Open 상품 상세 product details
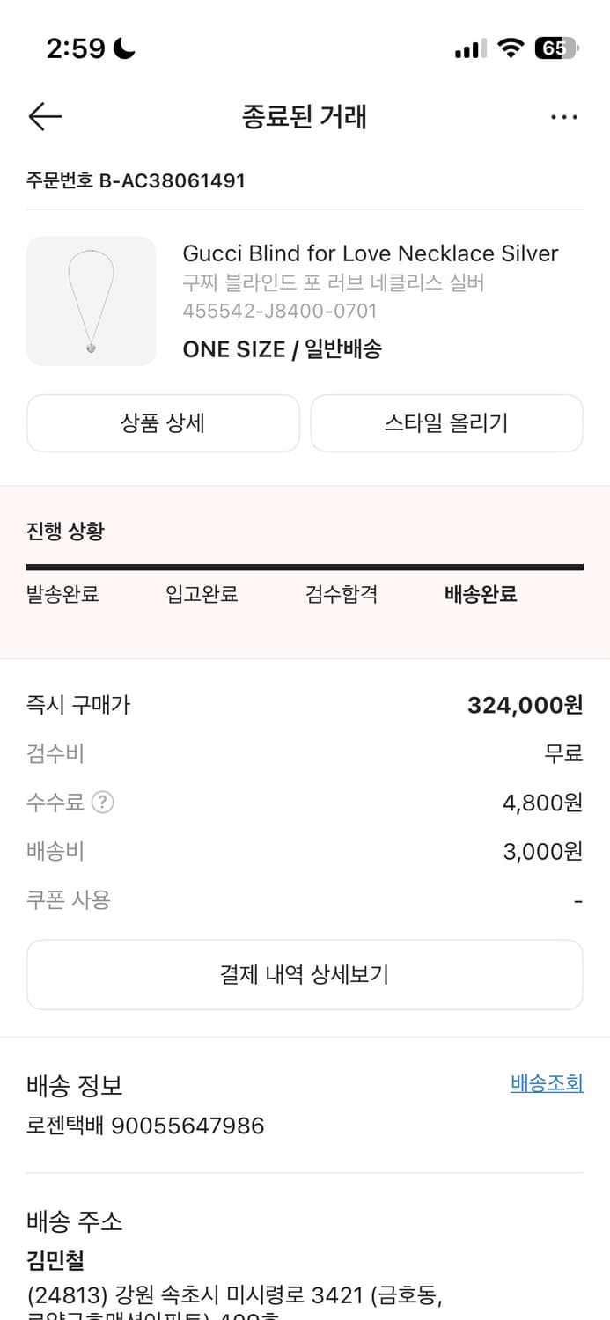The height and width of the screenshot is (1320, 610). pyautogui.click(x=163, y=423)
